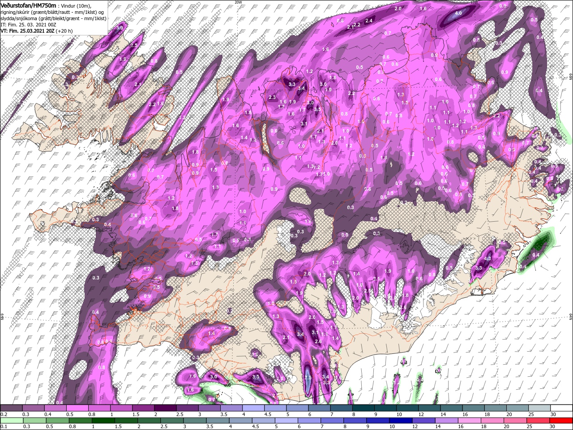Click the '0.1' label in the bottom legend row
This screenshot has height=430, width=573.
point(4,426)
